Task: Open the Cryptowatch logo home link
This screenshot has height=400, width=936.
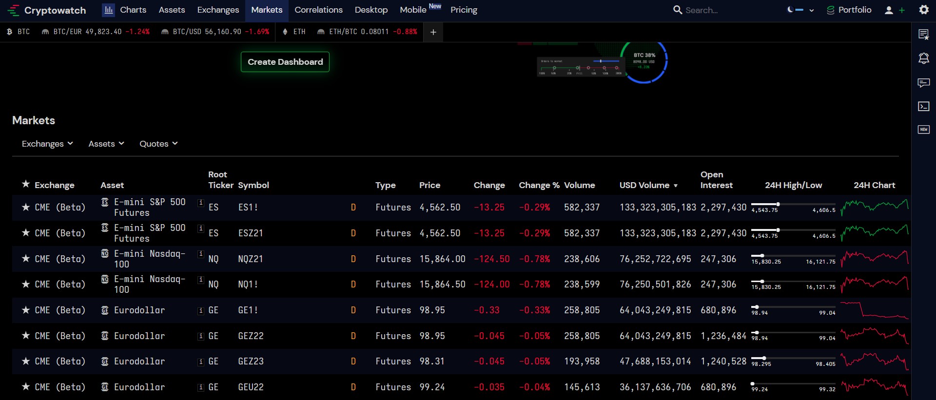Action: click(x=47, y=10)
